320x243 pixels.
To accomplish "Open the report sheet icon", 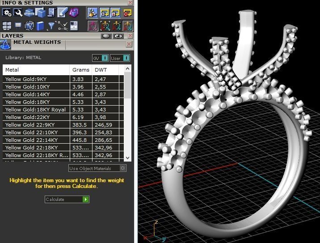I will tap(74, 26).
